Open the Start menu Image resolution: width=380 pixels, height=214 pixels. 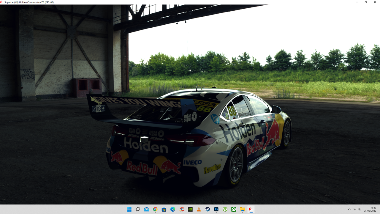pyautogui.click(x=129, y=209)
